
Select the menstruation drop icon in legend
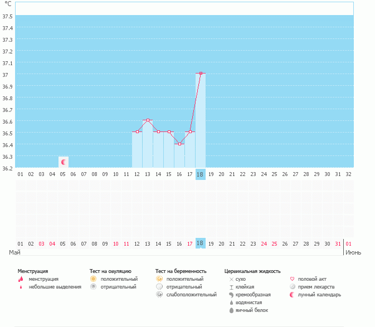pos(21,279)
